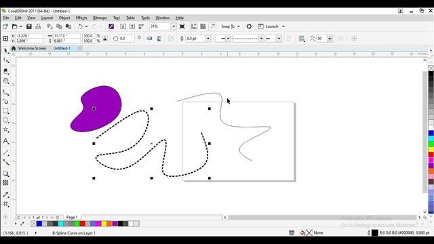Screen dimensions: 434x244
Task: Select the Interactive Fill mesh tool
Action: coord(5,204)
